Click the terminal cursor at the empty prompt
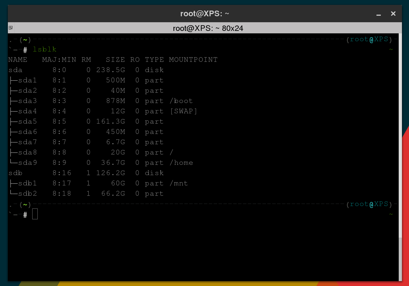This screenshot has height=286, width=409. (35, 214)
